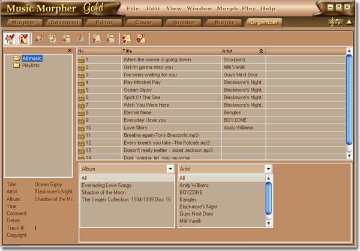Click the blue track list scrollbar thumb

coord(349,100)
